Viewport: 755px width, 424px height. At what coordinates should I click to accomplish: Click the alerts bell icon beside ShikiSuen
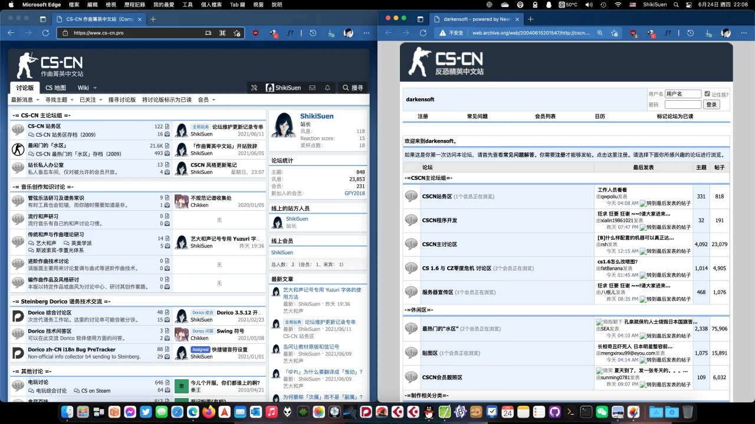327,88
